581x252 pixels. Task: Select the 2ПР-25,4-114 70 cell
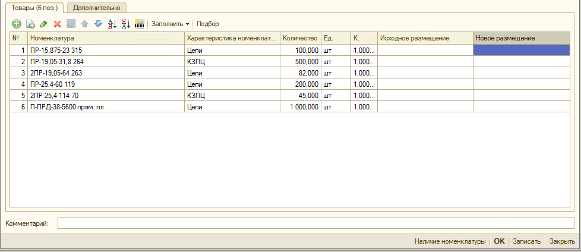pyautogui.click(x=106, y=96)
